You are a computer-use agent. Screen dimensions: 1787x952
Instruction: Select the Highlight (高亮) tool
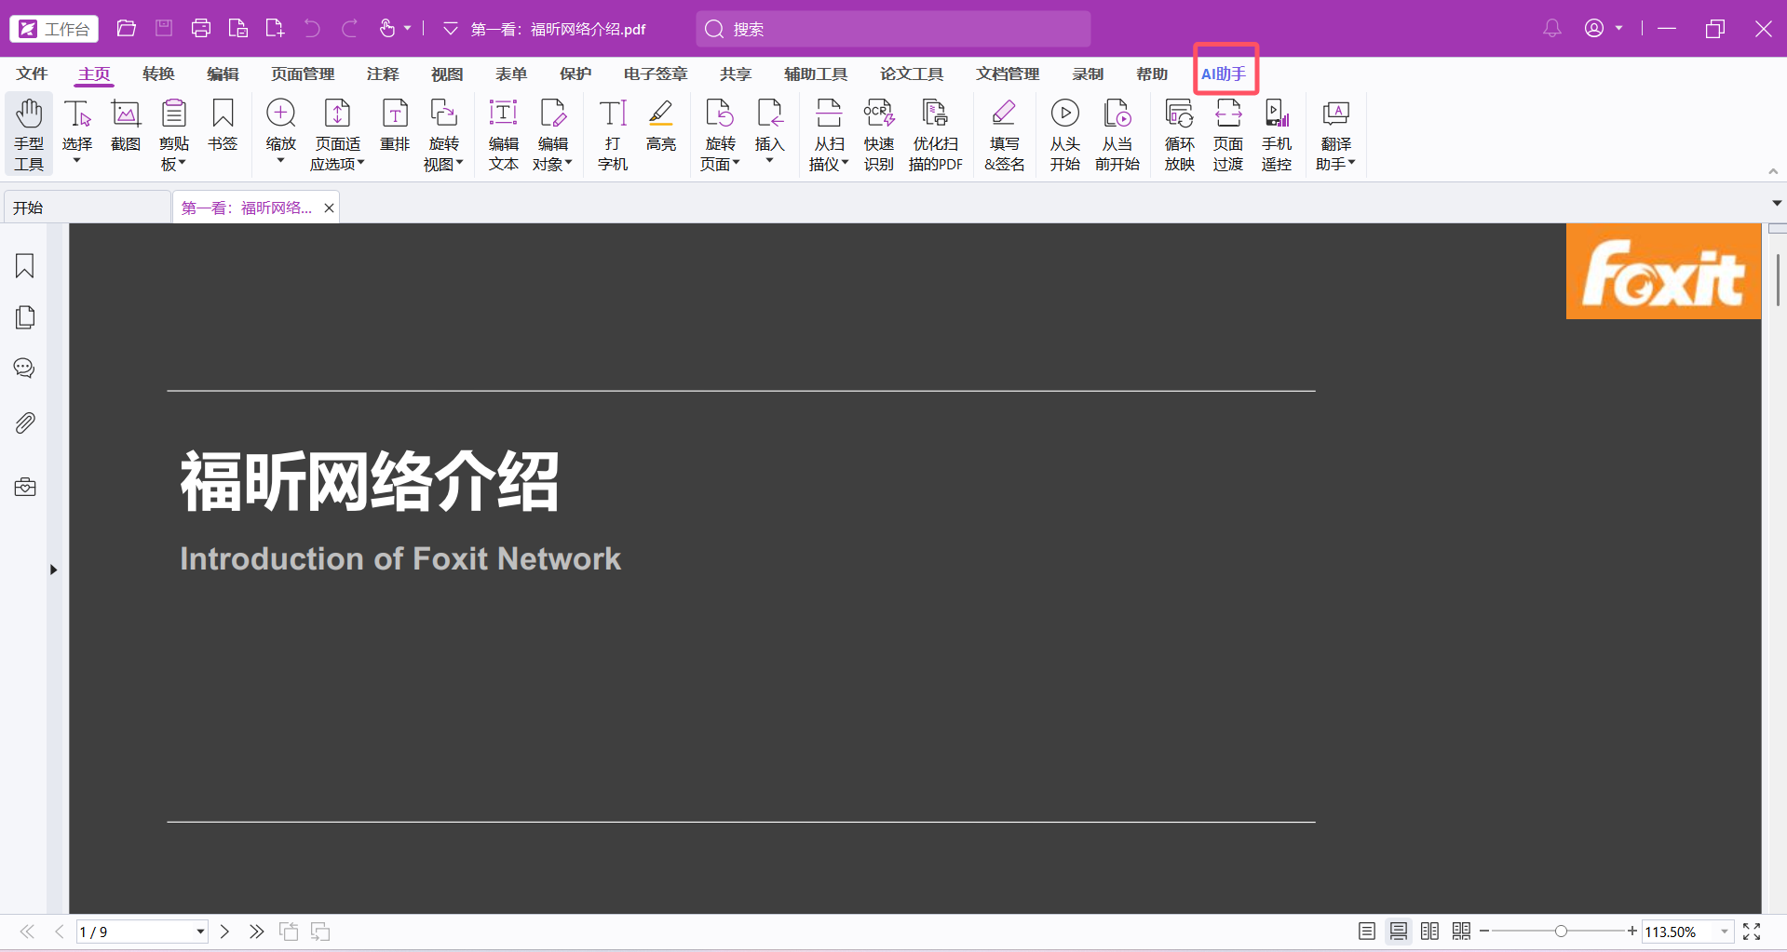tap(661, 126)
